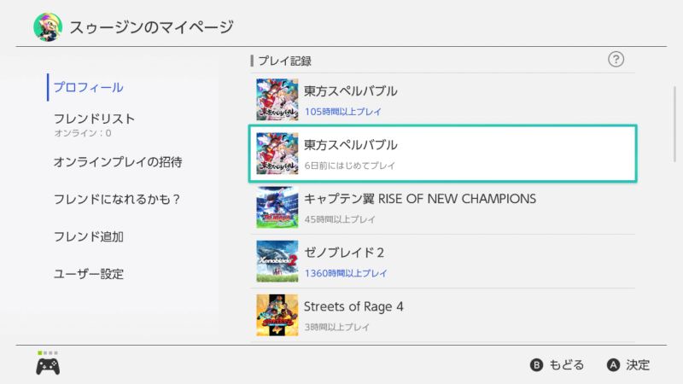Click the もどる back label
The image size is (683, 384).
tap(567, 365)
